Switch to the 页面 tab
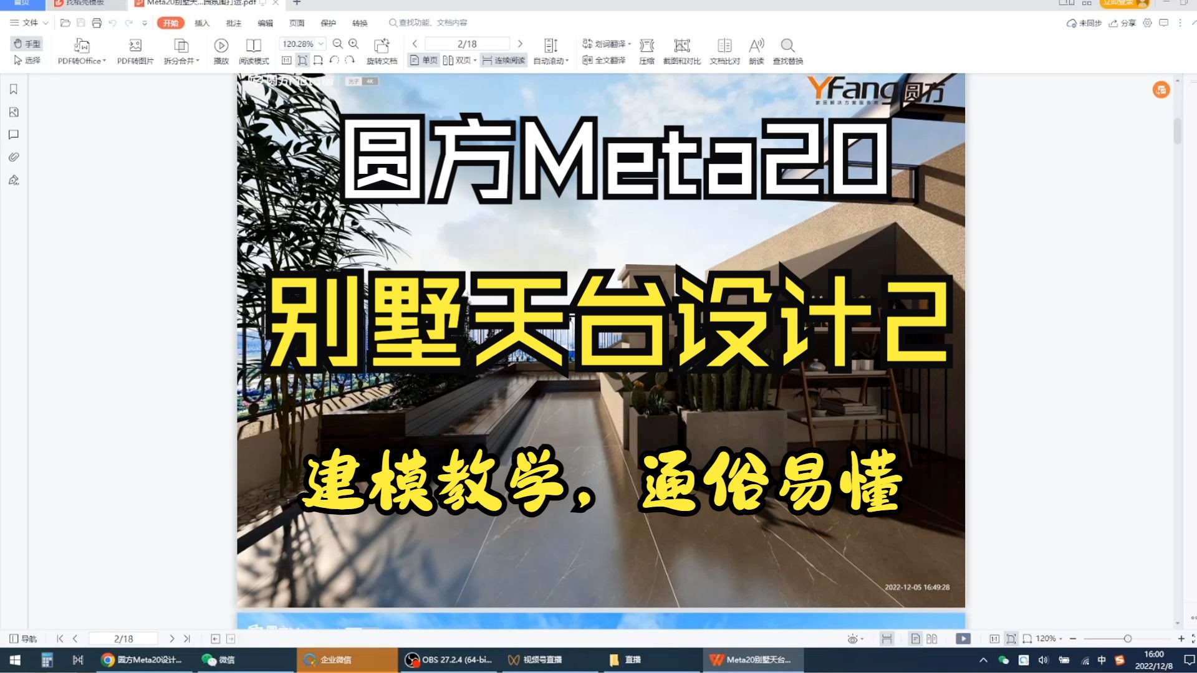 [x=297, y=23]
